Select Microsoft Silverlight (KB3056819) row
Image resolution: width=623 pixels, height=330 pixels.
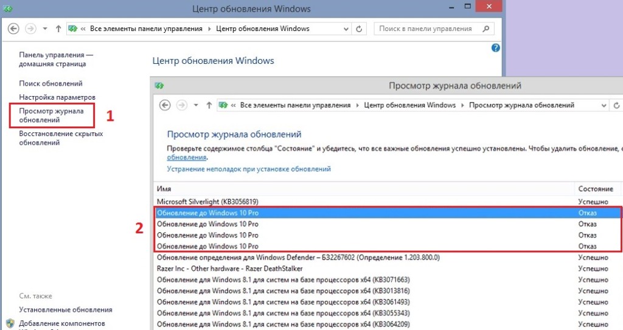[x=388, y=202]
